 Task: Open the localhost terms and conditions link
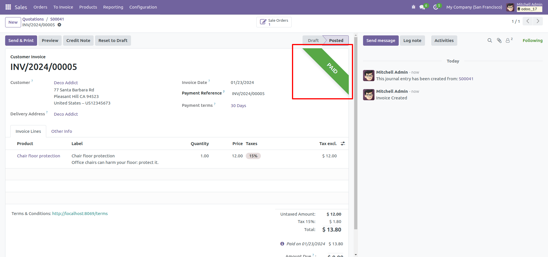click(x=80, y=214)
